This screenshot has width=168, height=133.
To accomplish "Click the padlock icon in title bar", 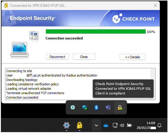I will pyautogui.click(x=6, y=5).
